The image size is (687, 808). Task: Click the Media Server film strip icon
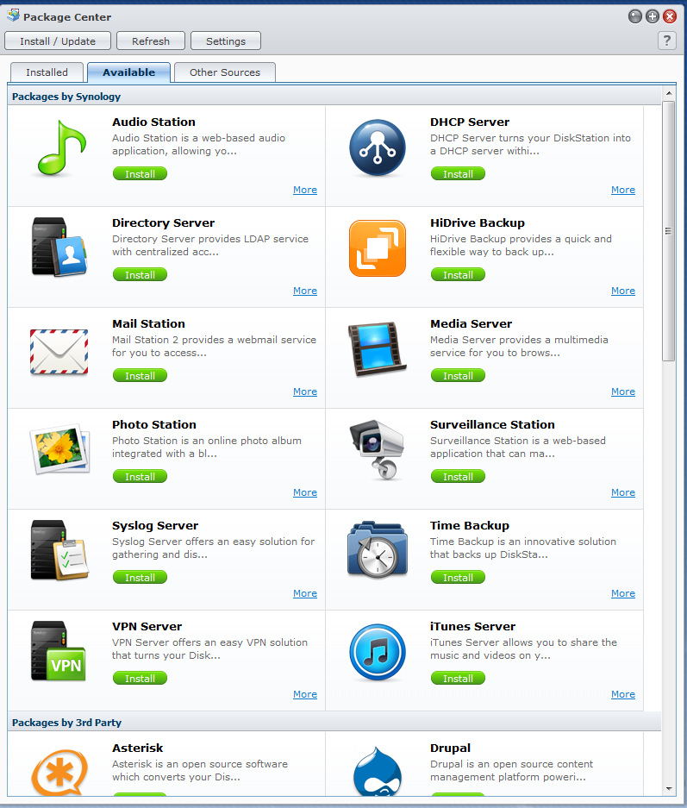click(377, 349)
